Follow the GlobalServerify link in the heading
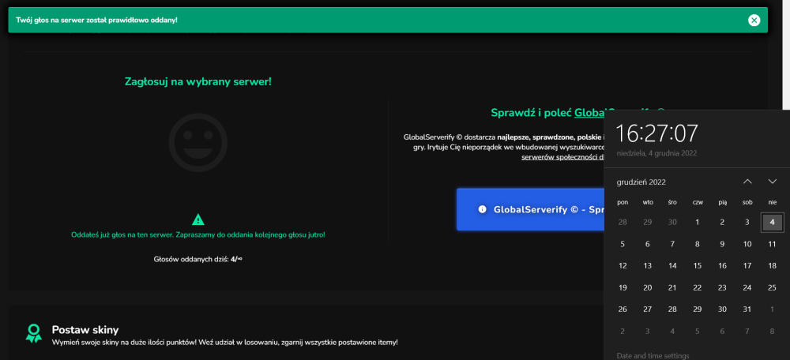 coord(589,113)
